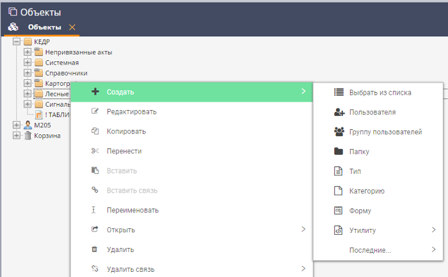This screenshot has height=277, width=448.
Task: Open the Последние... submenu
Action: (370, 249)
